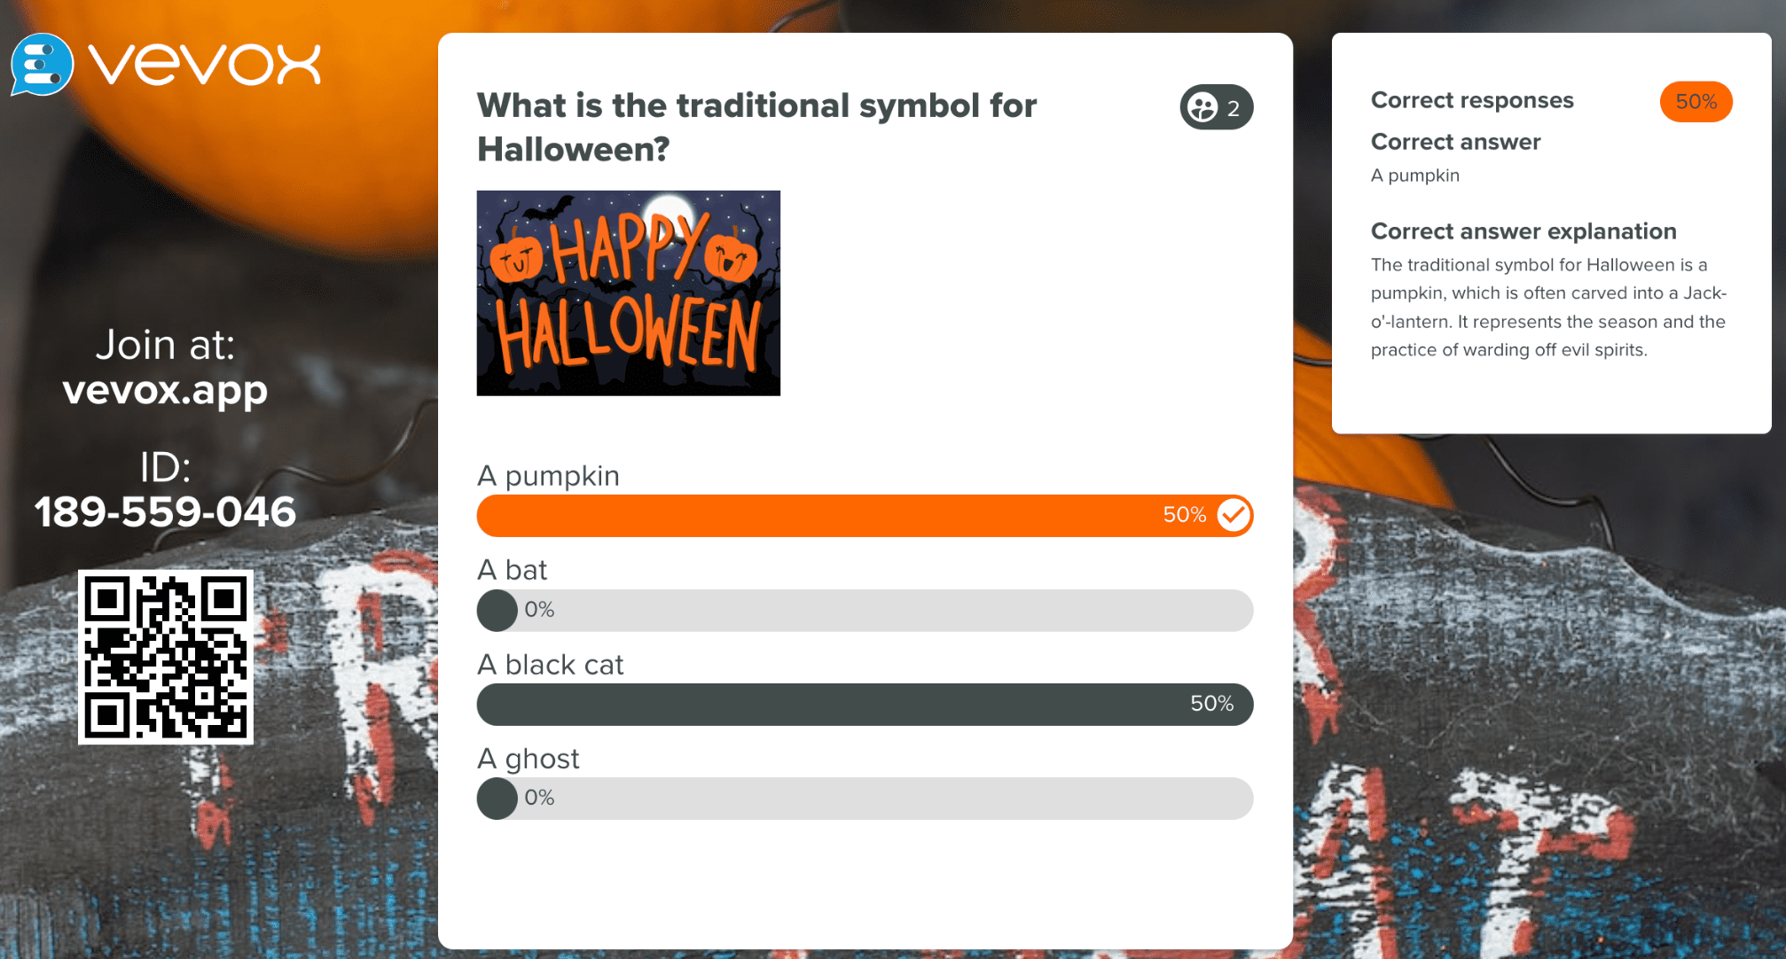Open vevox.app join link
The image size is (1786, 959).
coord(165,389)
